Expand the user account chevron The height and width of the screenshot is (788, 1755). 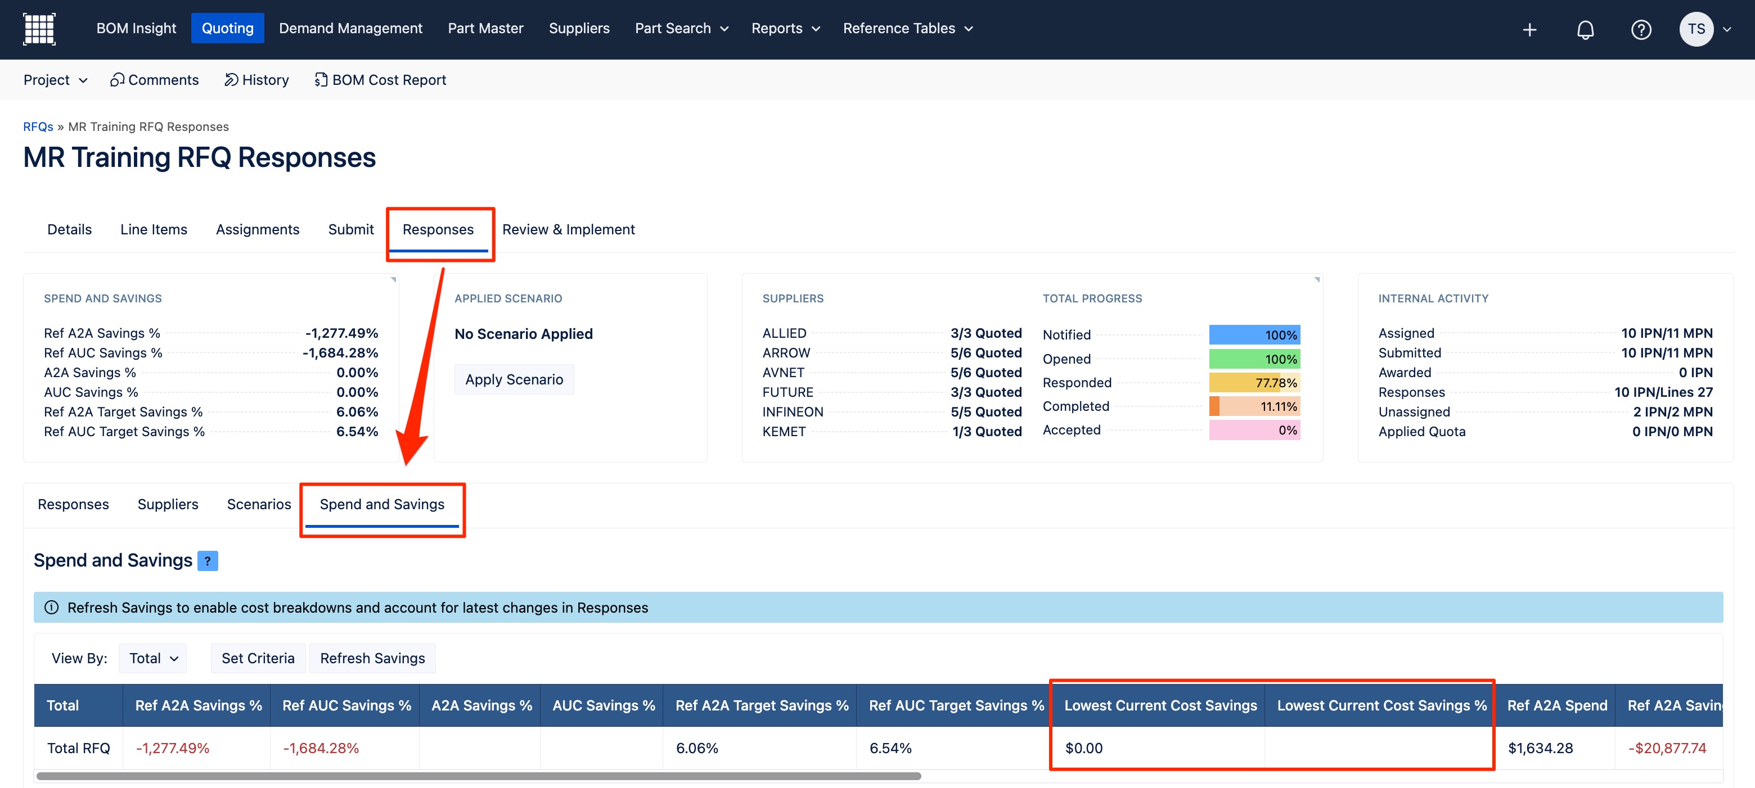1726,29
